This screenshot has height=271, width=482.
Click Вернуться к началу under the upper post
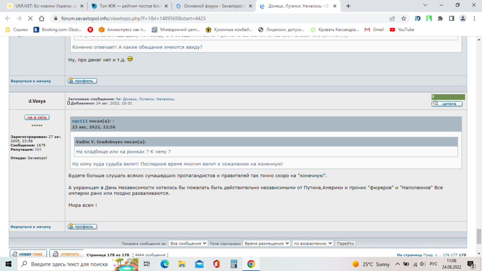[x=31, y=81]
